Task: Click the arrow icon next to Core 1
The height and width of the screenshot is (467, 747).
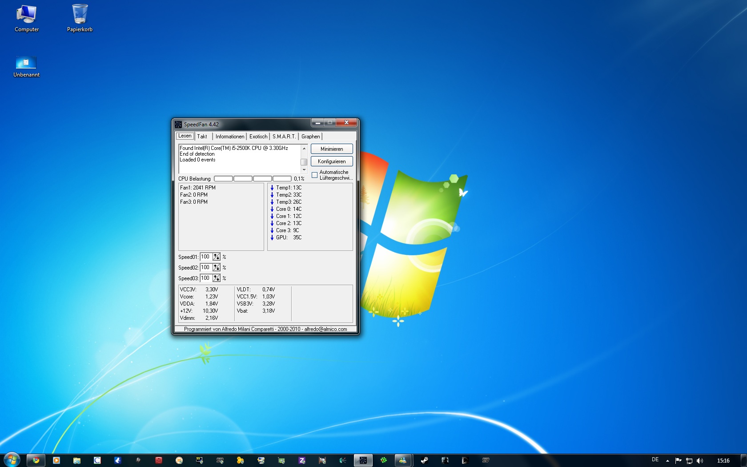Action: (x=272, y=216)
